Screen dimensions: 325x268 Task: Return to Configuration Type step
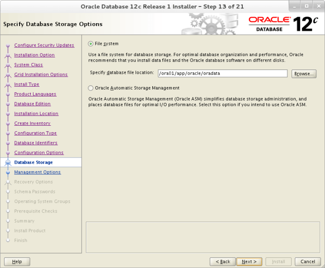pos(35,133)
